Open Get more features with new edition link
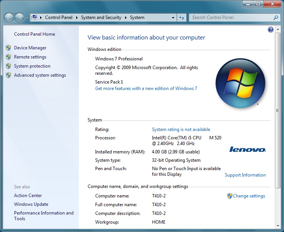 146,88
